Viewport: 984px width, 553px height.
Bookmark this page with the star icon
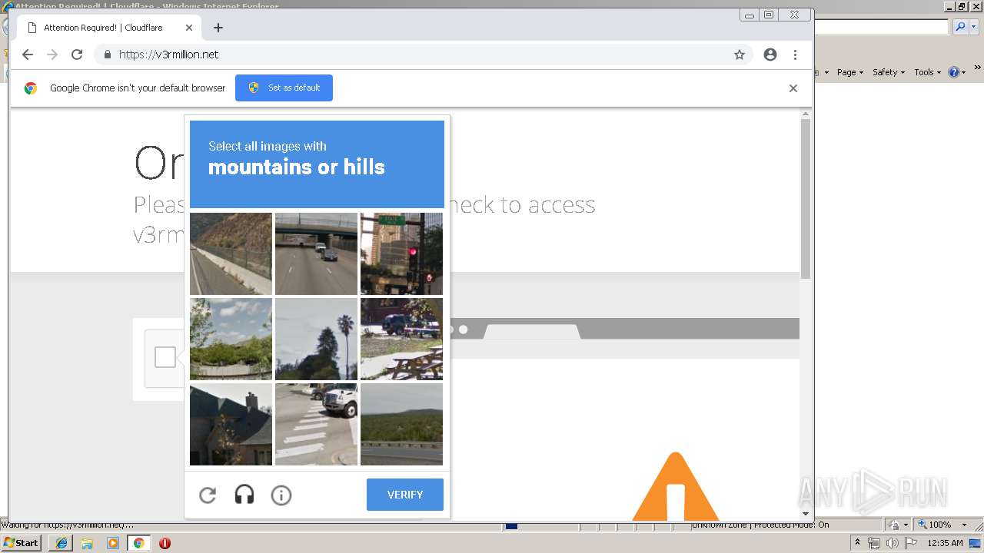(740, 55)
